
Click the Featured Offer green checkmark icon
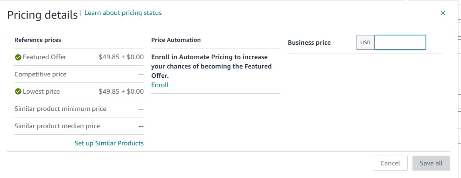tap(18, 57)
